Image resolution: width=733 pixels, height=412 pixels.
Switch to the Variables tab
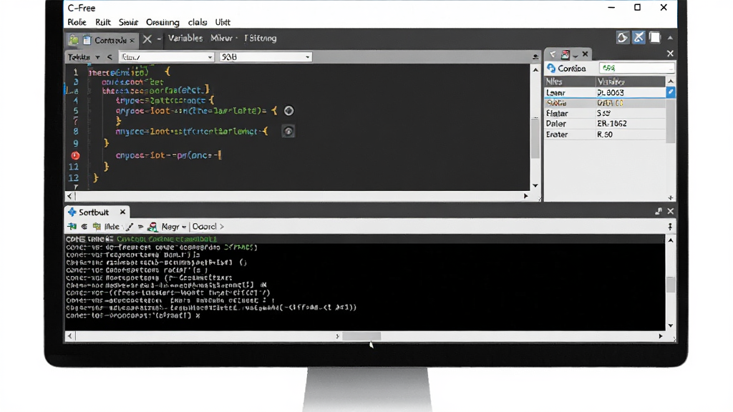point(185,39)
